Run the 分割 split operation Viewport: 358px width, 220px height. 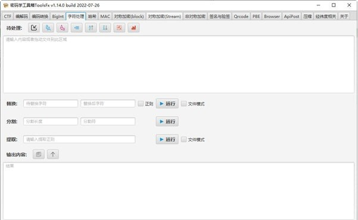[167, 122]
